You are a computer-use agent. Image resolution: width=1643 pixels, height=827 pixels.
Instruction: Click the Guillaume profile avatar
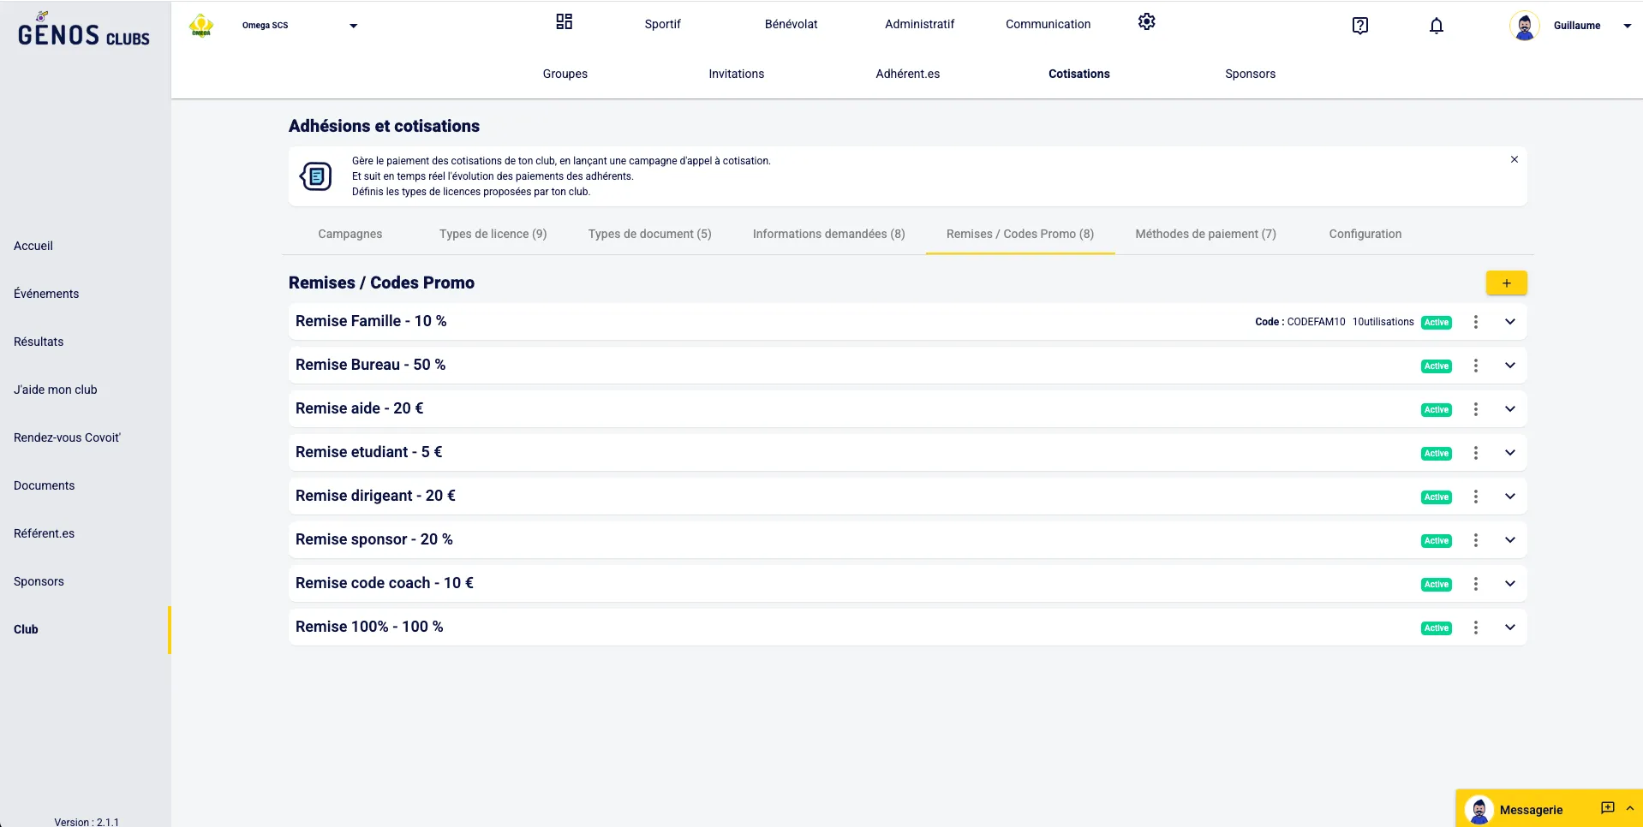(1524, 26)
